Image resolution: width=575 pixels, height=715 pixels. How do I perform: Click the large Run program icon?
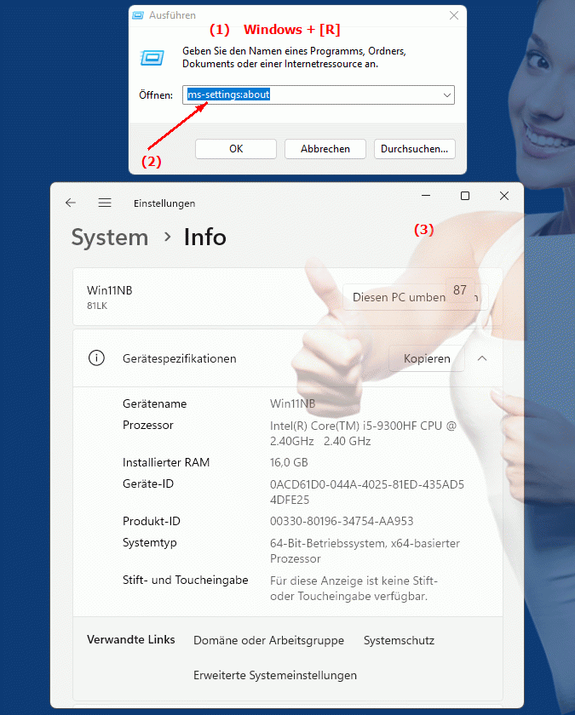[152, 58]
